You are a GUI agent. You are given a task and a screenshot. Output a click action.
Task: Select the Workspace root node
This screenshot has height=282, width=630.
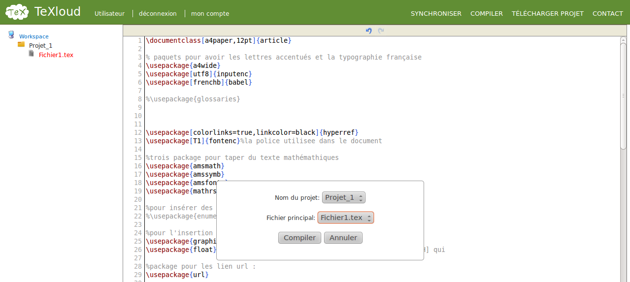[x=34, y=36]
